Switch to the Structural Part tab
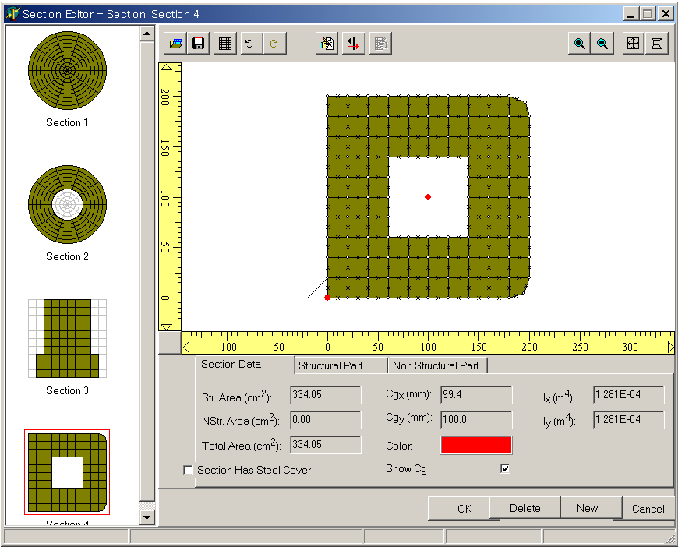 [x=331, y=365]
